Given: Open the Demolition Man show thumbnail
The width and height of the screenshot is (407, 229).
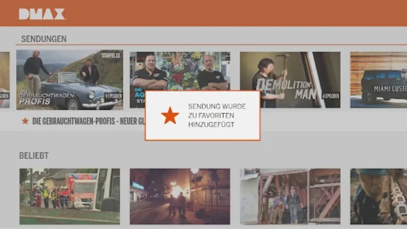Looking at the screenshot, I should pos(290,80).
